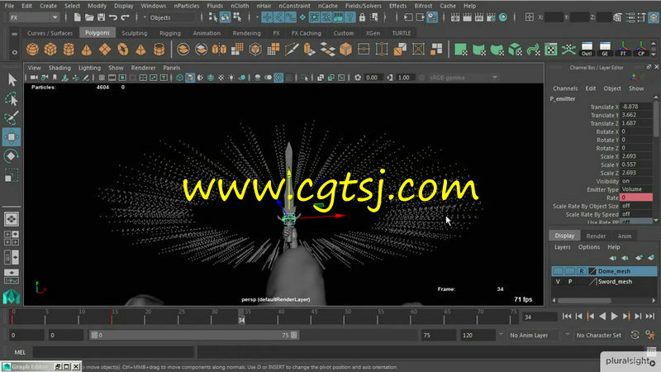Open the Fields/Solvers menu
The width and height of the screenshot is (661, 372).
pyautogui.click(x=363, y=6)
